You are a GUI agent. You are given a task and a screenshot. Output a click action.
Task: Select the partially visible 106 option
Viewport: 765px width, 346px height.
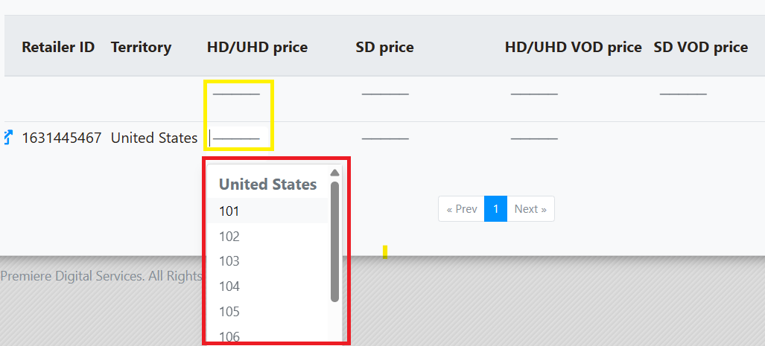click(x=268, y=334)
